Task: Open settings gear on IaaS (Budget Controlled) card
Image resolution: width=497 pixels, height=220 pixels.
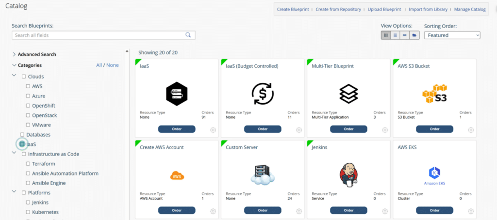Action: 299,130
